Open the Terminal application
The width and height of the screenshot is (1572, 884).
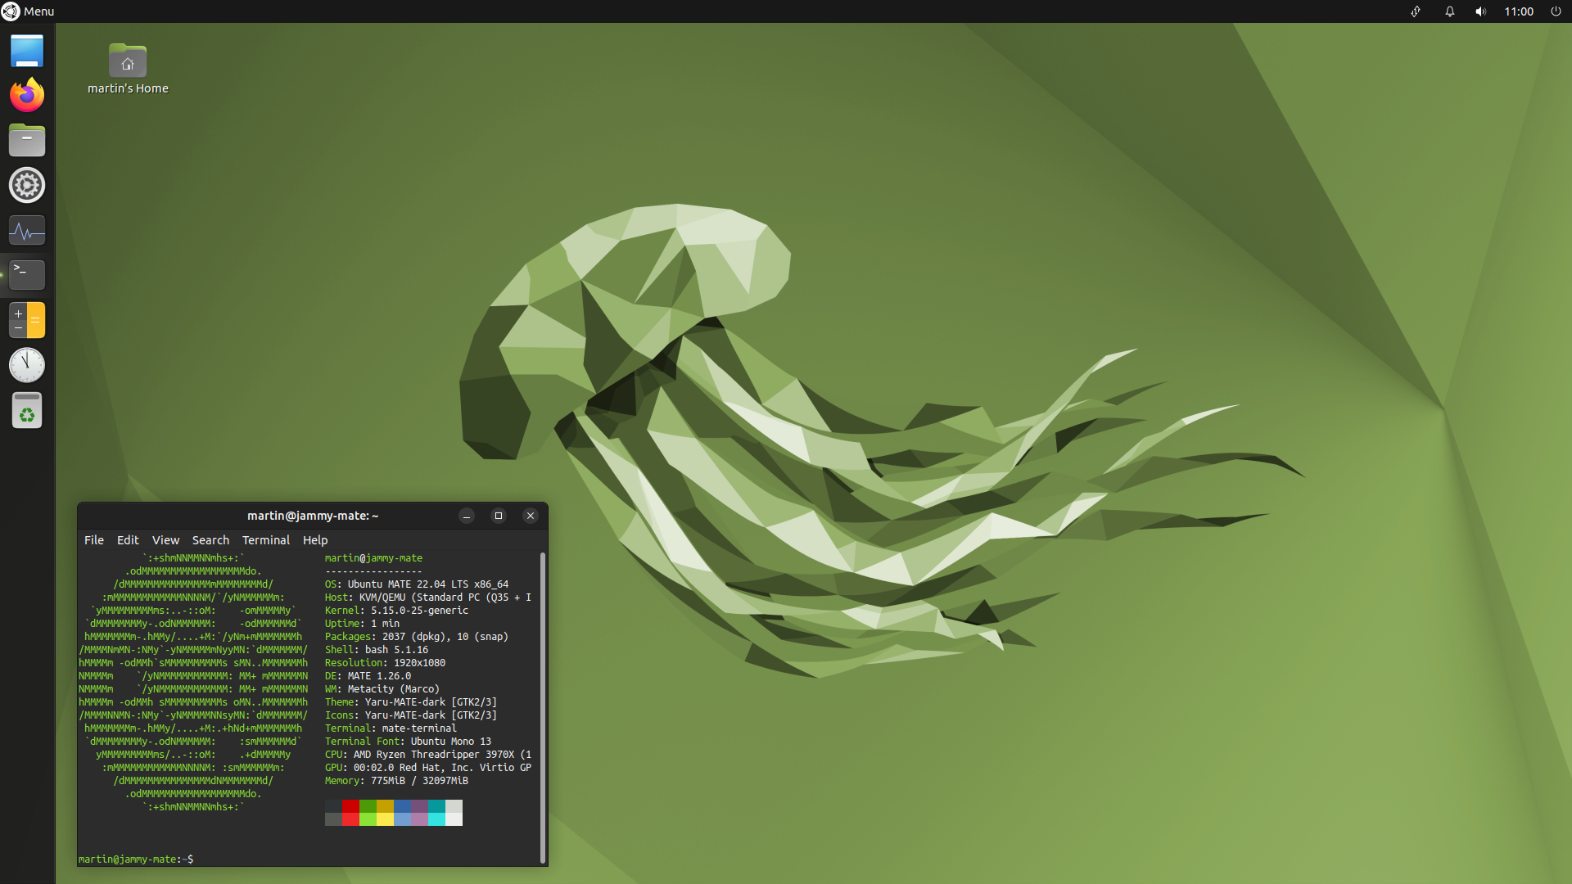(x=26, y=273)
